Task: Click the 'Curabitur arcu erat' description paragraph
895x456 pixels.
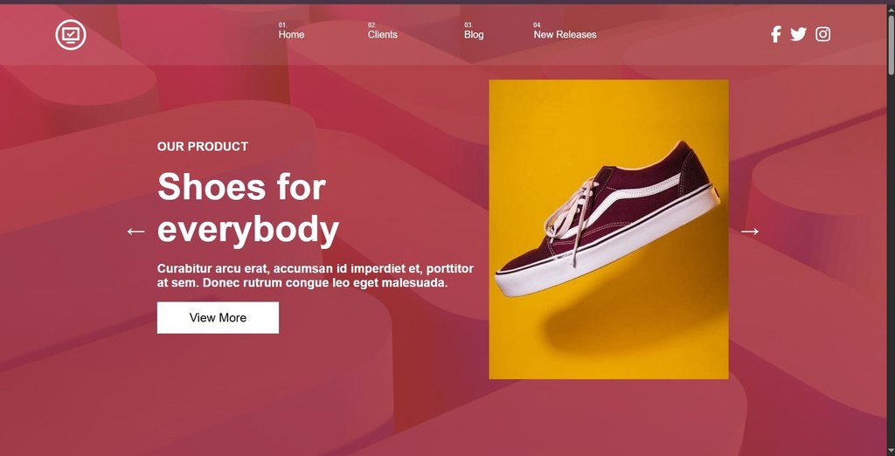Action: [315, 276]
